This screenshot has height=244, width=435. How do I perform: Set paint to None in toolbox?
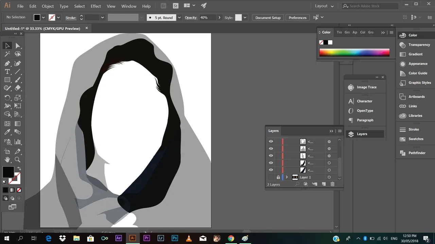19,190
